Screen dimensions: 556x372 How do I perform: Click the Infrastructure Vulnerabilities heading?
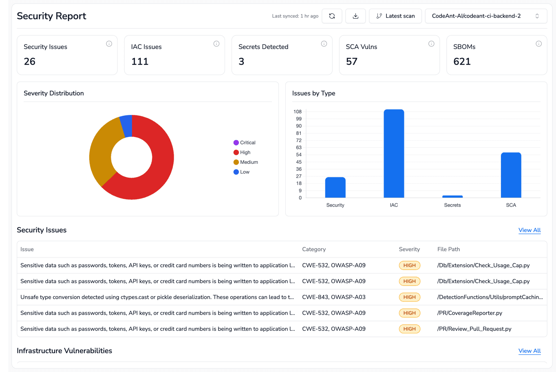pos(64,351)
